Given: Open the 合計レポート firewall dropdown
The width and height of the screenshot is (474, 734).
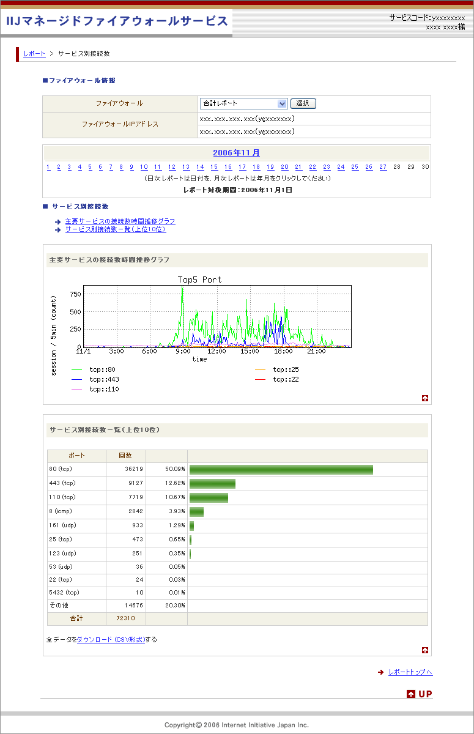Looking at the screenshot, I should pyautogui.click(x=243, y=103).
